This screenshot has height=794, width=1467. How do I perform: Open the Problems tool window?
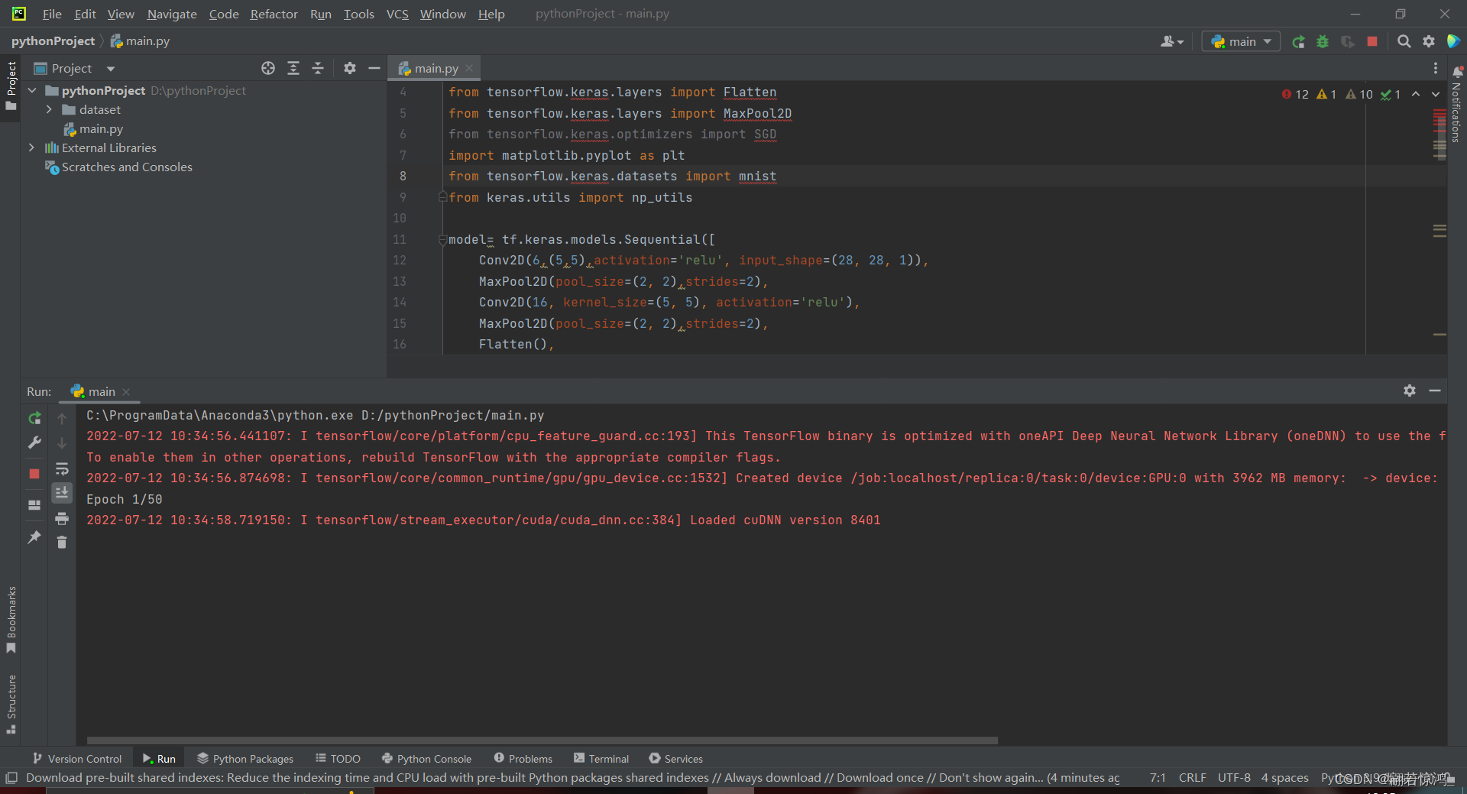pyautogui.click(x=523, y=758)
